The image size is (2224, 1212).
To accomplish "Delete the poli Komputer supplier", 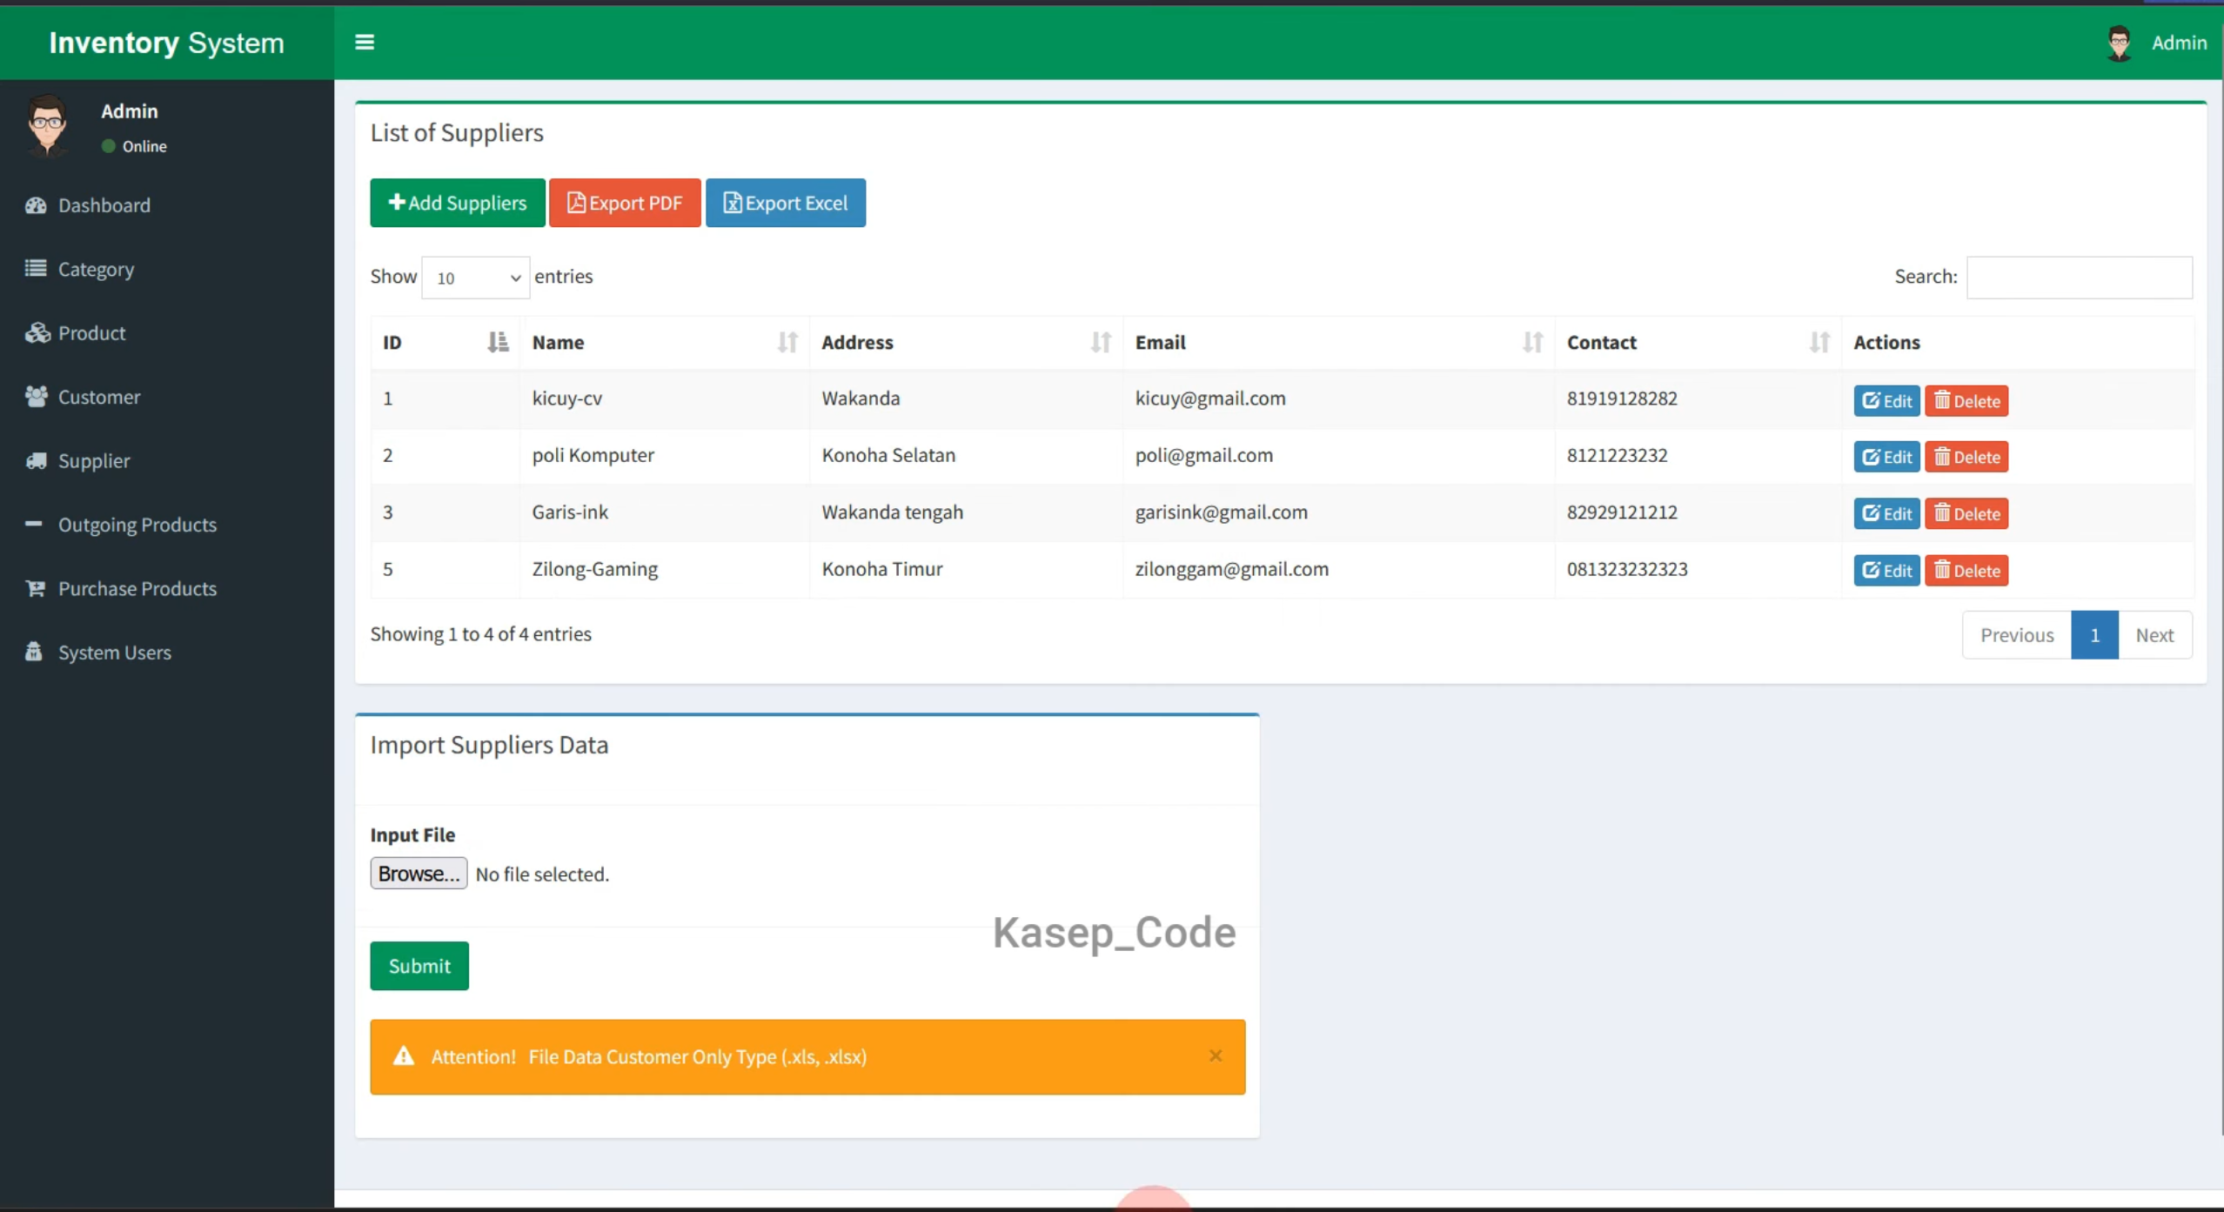I will click(x=1966, y=457).
